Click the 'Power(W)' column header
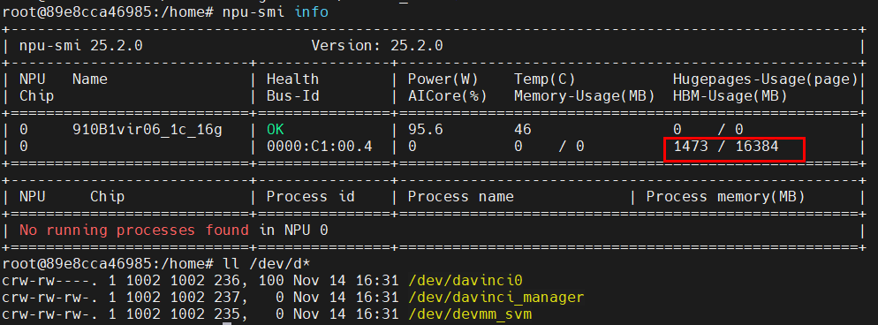The image size is (878, 325). [x=443, y=79]
